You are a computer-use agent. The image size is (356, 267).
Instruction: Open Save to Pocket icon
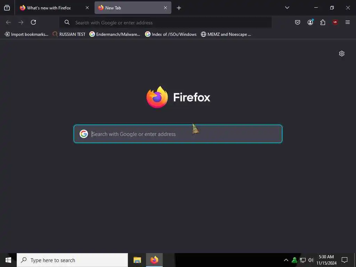tap(298, 22)
